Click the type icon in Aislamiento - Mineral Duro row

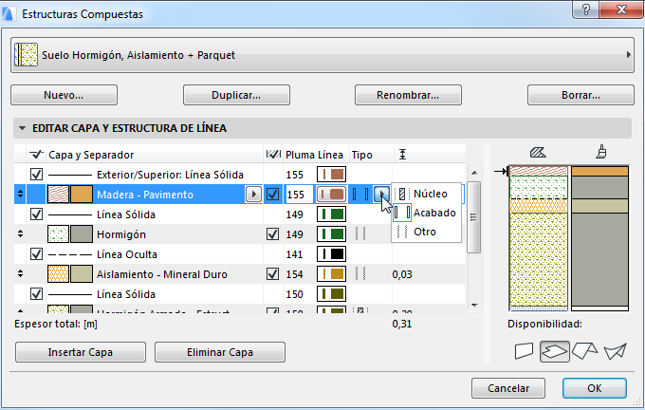(360, 274)
